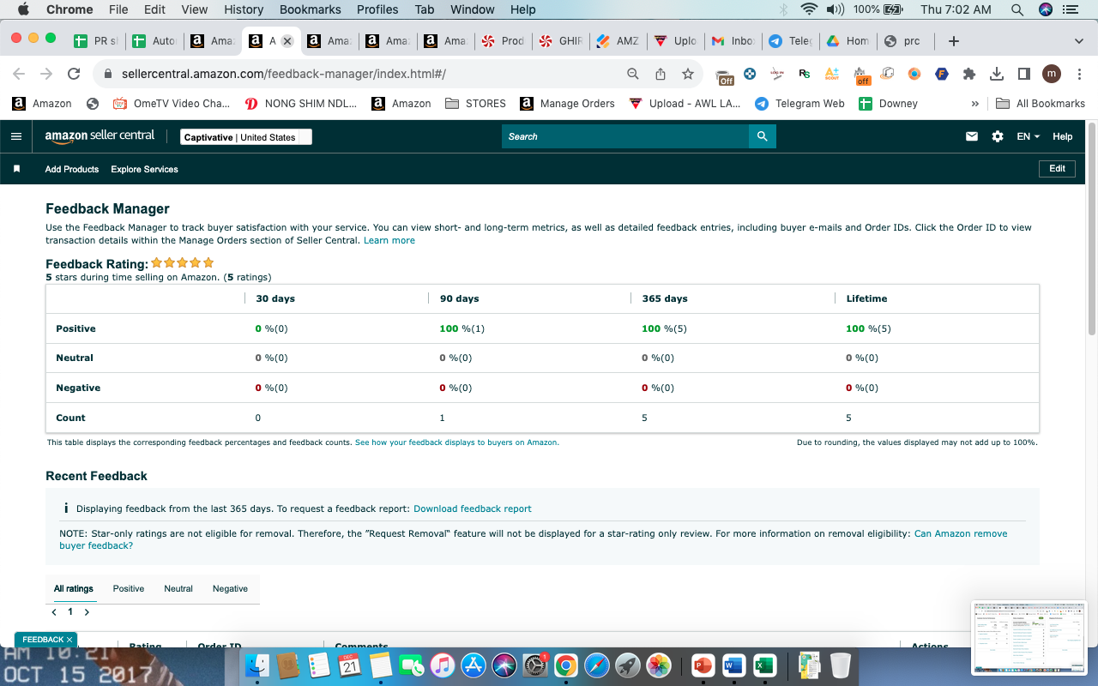Open the Chrome profile avatar
The height and width of the screenshot is (686, 1098).
point(1052,74)
